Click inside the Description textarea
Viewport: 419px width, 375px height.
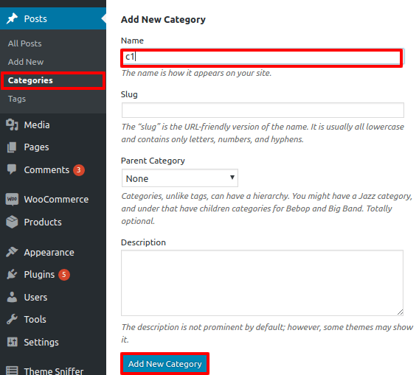[262, 283]
